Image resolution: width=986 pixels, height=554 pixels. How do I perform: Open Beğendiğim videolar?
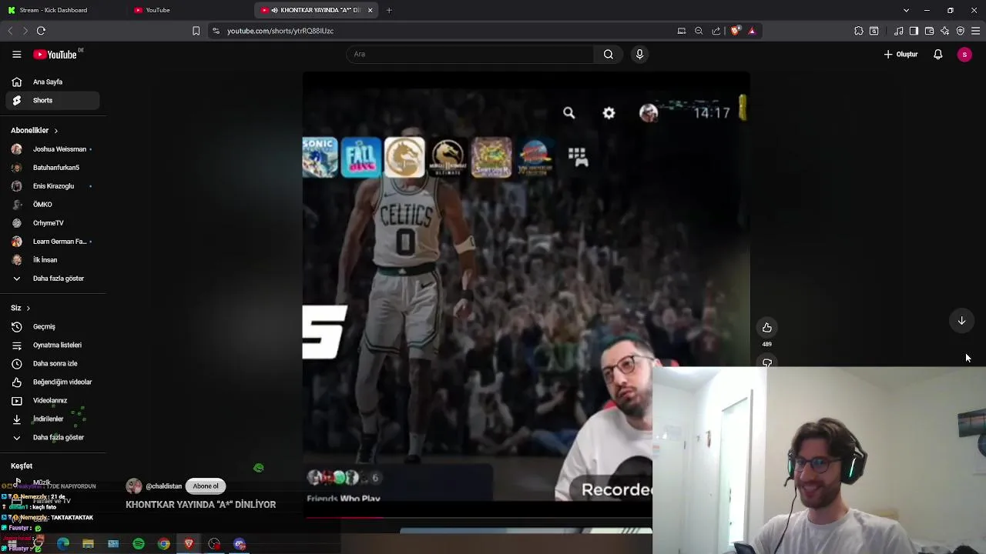pyautogui.click(x=52, y=382)
